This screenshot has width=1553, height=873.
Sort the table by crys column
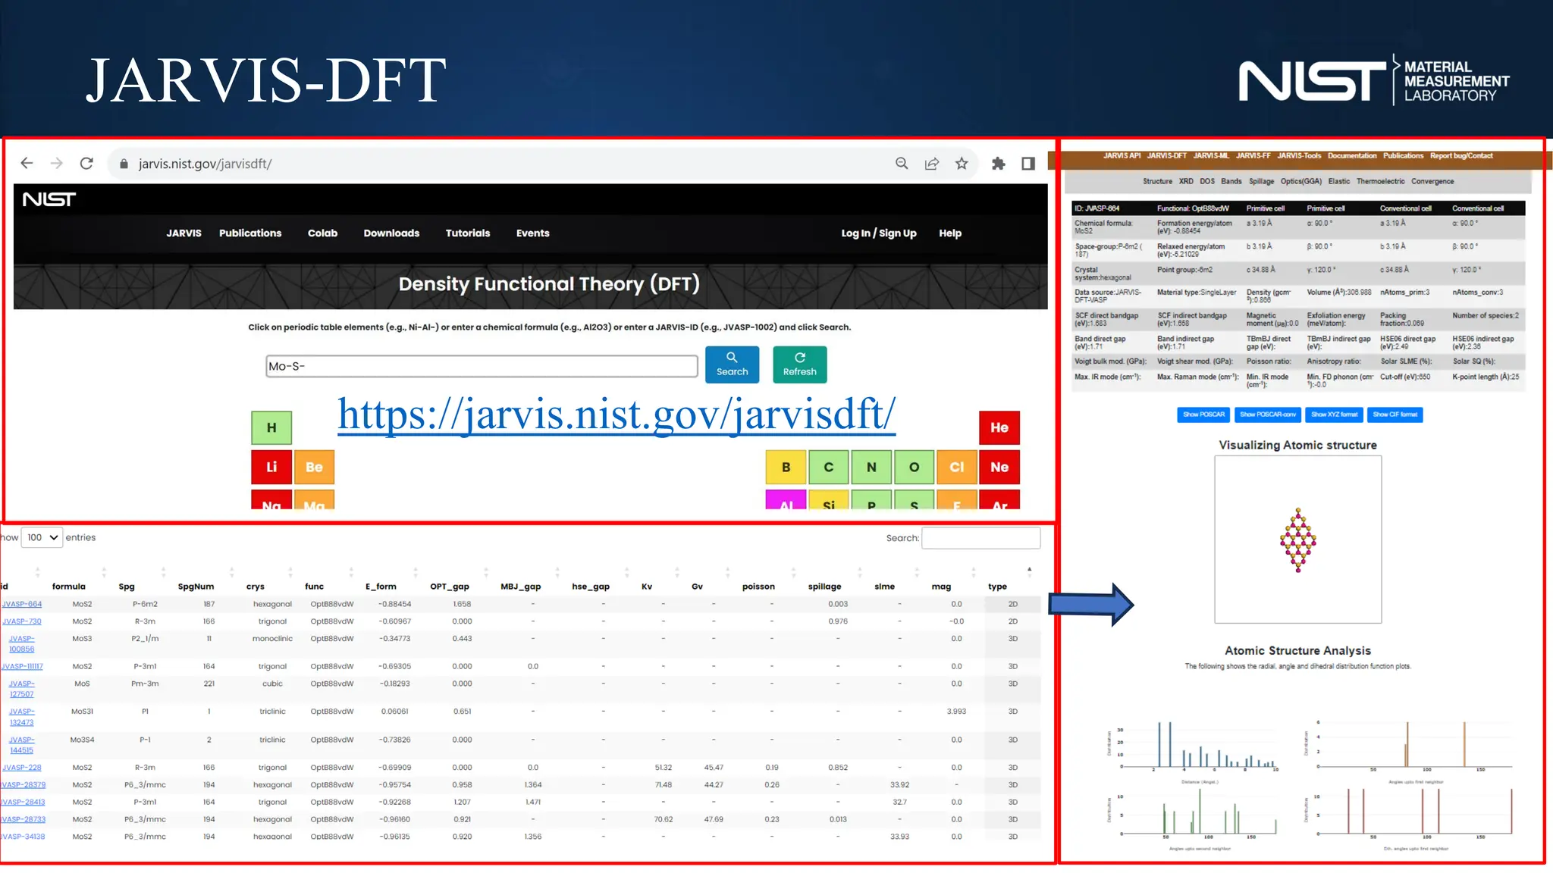pos(255,586)
